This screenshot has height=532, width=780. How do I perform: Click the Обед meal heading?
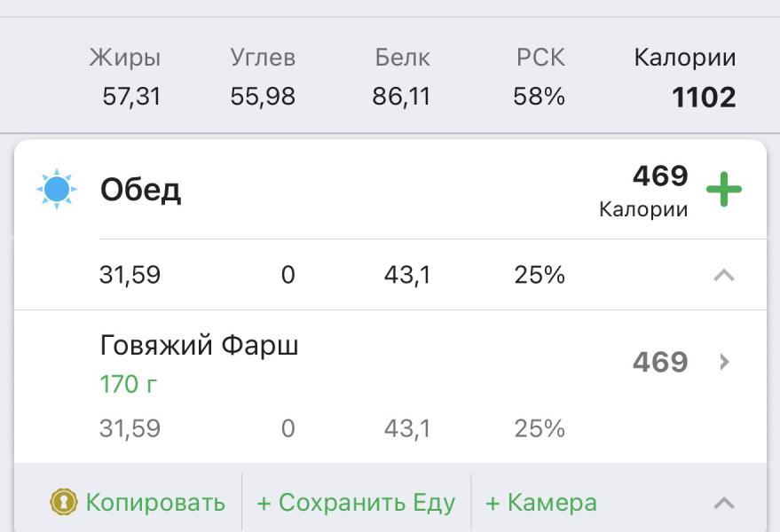140,190
